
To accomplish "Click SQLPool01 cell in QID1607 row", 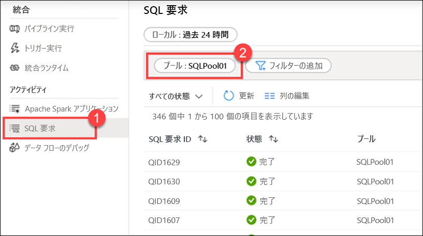I will pos(375,221).
